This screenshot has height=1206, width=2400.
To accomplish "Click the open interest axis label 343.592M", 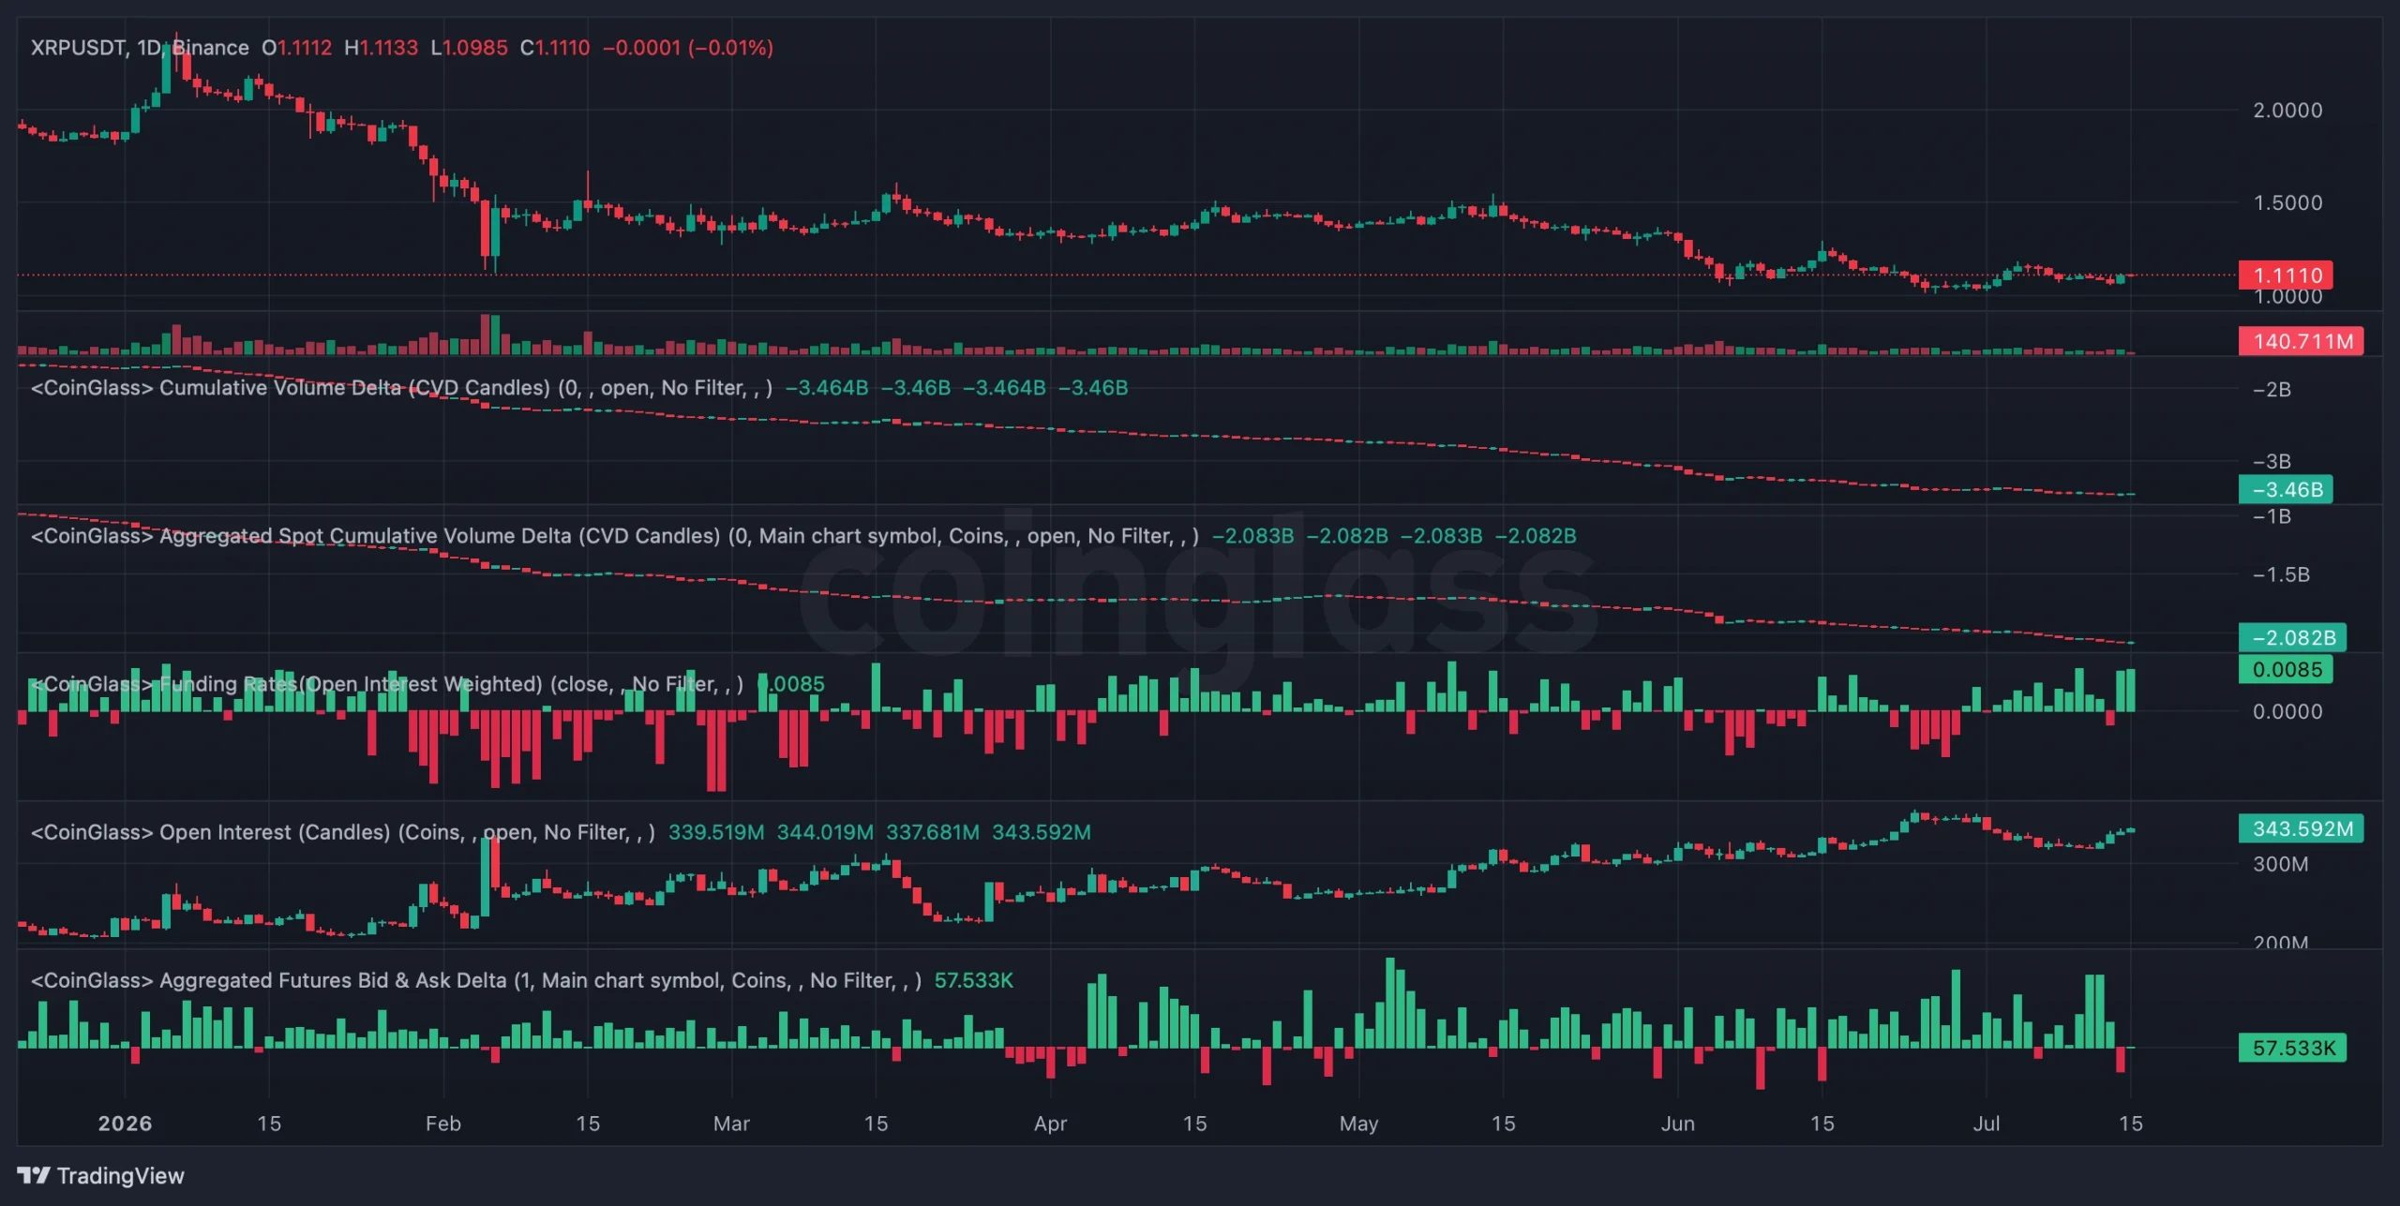I will click(x=2301, y=828).
